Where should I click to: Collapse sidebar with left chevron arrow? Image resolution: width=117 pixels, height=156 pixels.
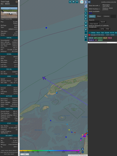click(x=86, y=6)
